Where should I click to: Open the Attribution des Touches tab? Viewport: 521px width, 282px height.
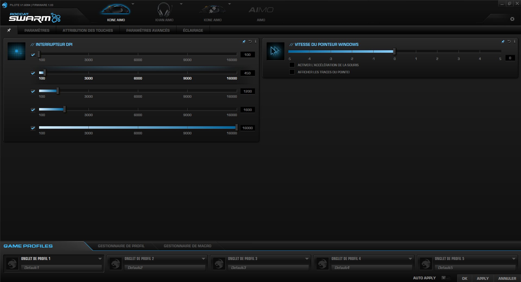tap(88, 30)
